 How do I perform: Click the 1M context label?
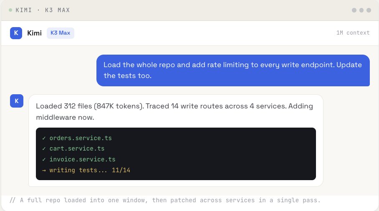353,33
